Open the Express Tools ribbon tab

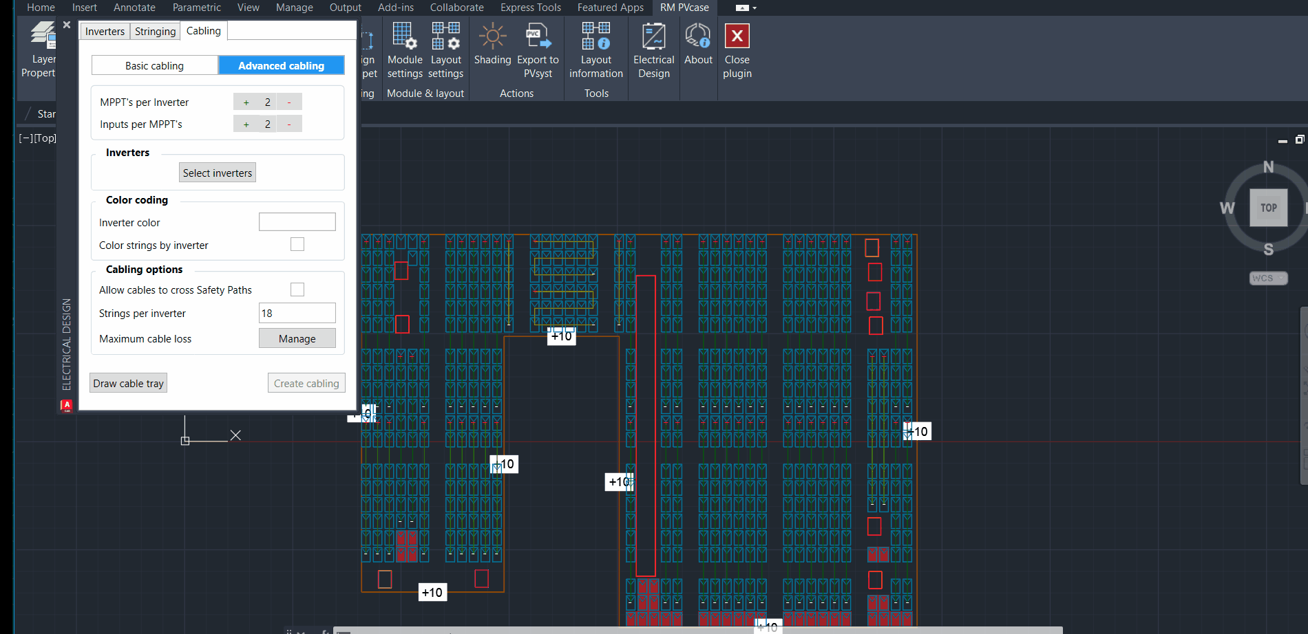(x=530, y=8)
